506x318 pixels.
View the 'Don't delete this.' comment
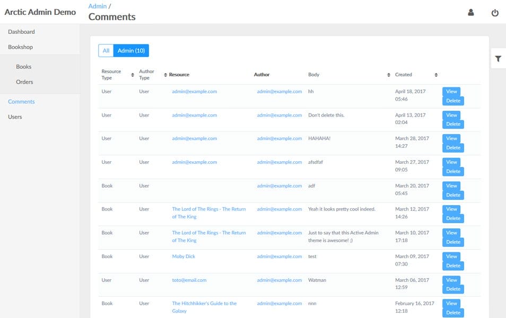coord(451,115)
